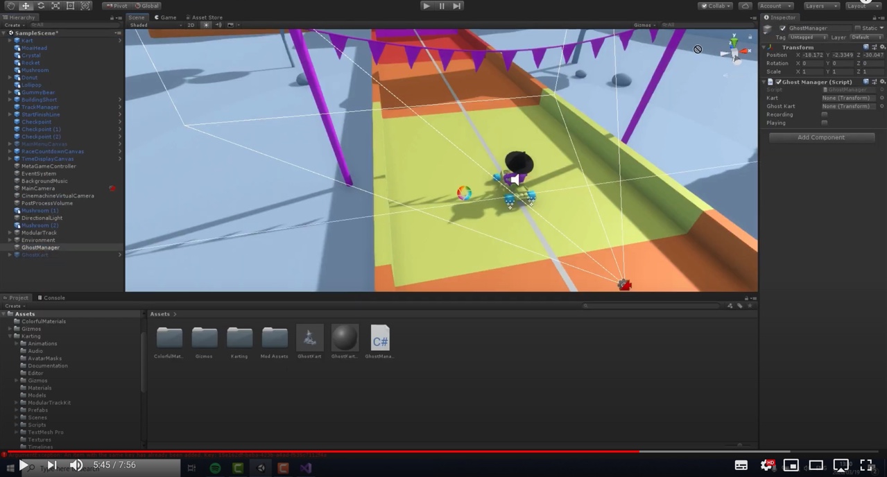This screenshot has width=887, height=477.
Task: Toggle the Pivot handle position button
Action: tap(117, 6)
